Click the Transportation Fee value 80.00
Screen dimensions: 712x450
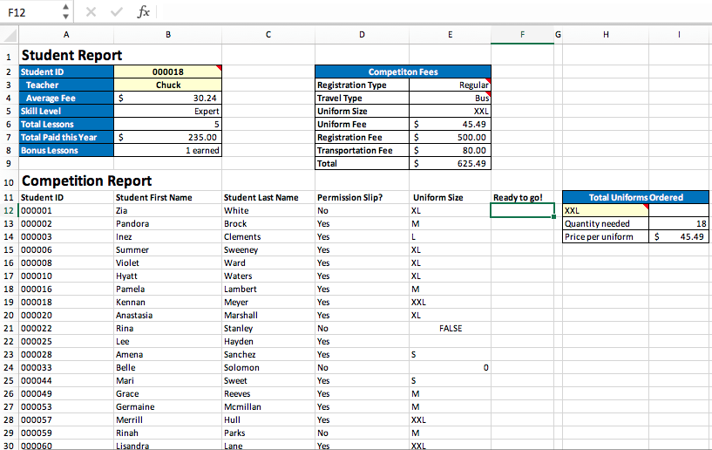tap(450, 151)
